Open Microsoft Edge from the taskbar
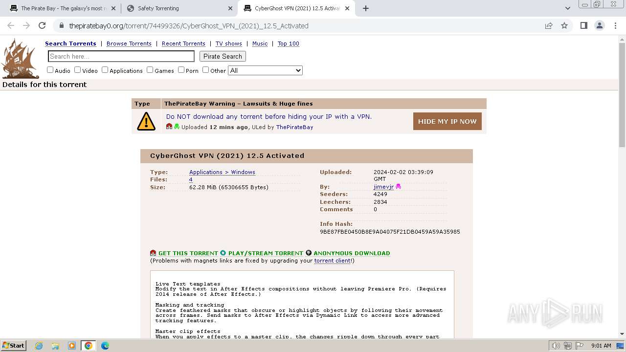626x352 pixels. click(x=105, y=346)
